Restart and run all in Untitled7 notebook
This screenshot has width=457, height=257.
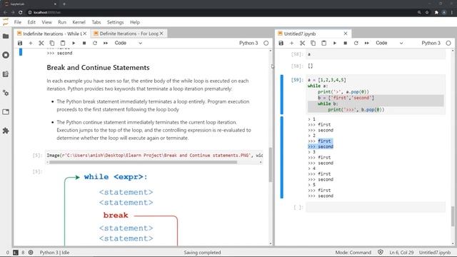coord(366,43)
